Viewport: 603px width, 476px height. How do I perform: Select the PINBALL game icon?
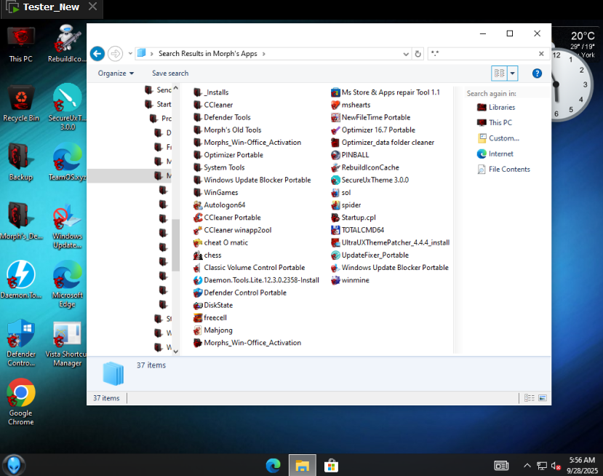pos(354,155)
